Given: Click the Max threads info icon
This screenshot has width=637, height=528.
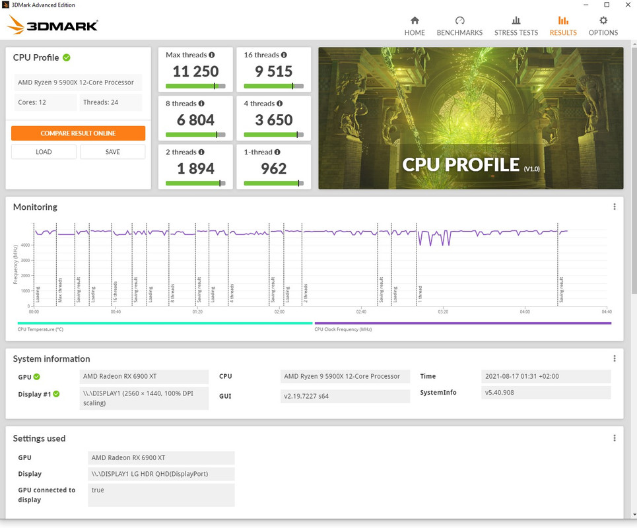Looking at the screenshot, I should 212,55.
